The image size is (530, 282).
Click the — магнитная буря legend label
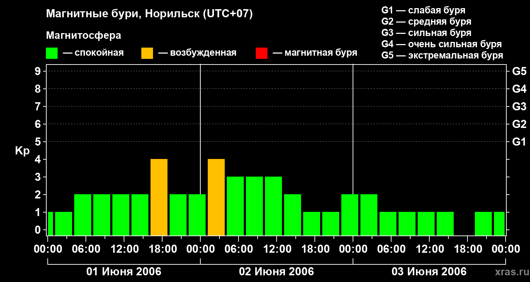[315, 53]
